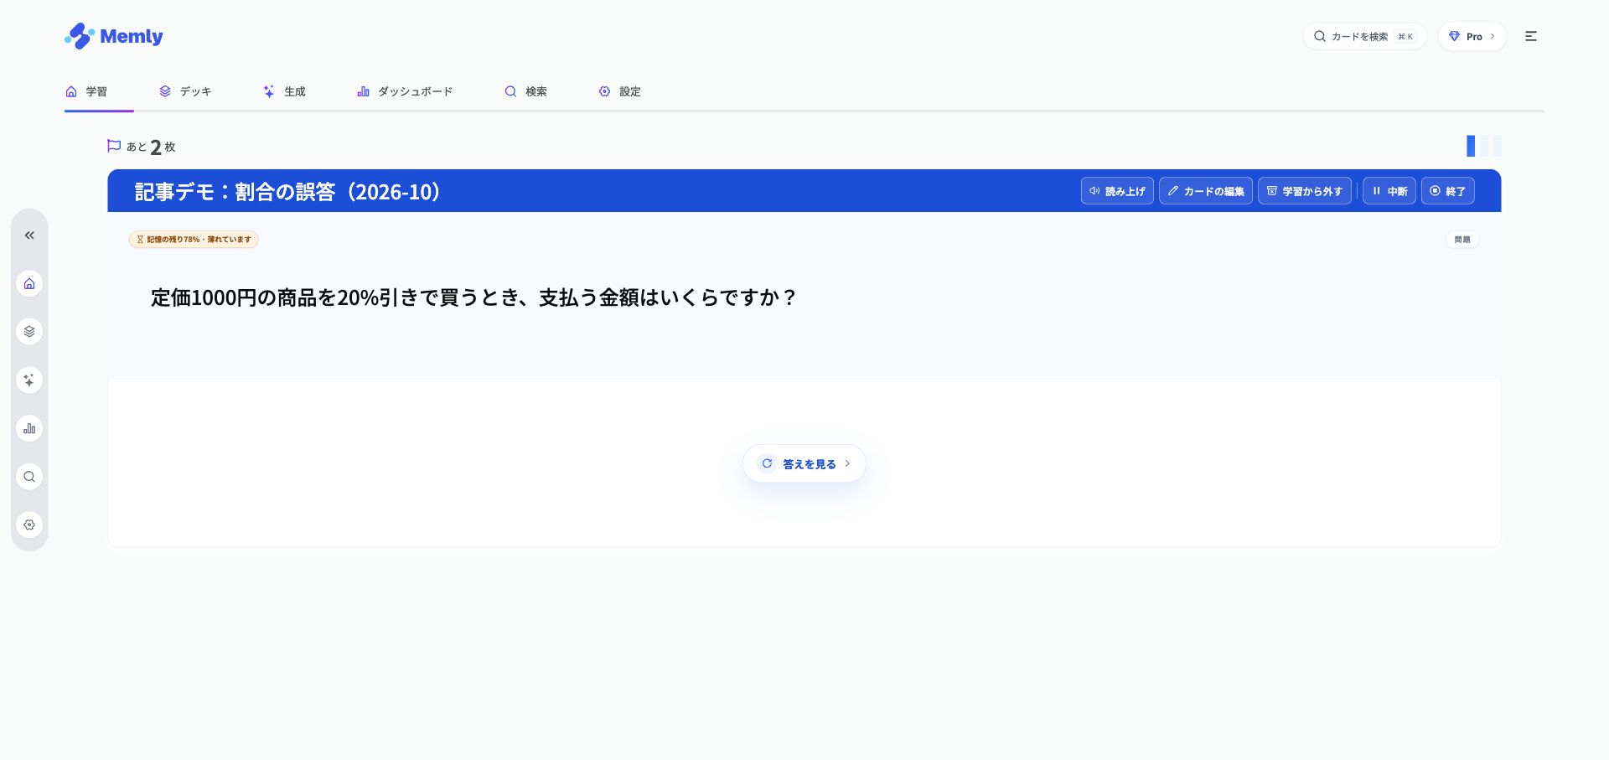Click the chevron arrow on 答えを見る button
This screenshot has height=760, width=1609.
coord(847,463)
